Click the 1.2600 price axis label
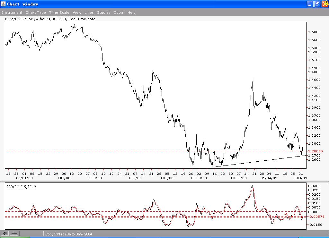 (x=314, y=160)
